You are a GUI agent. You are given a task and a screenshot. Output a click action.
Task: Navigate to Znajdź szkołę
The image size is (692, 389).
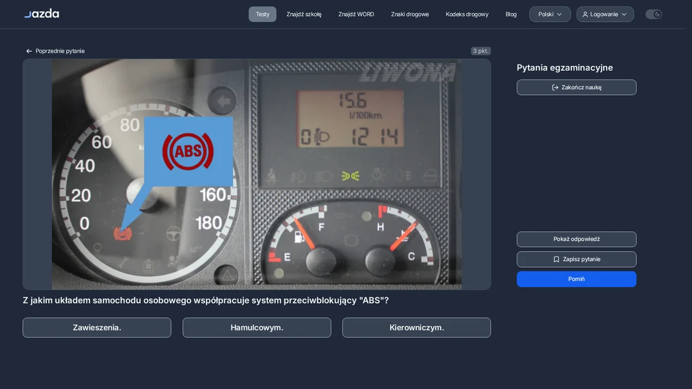point(304,14)
